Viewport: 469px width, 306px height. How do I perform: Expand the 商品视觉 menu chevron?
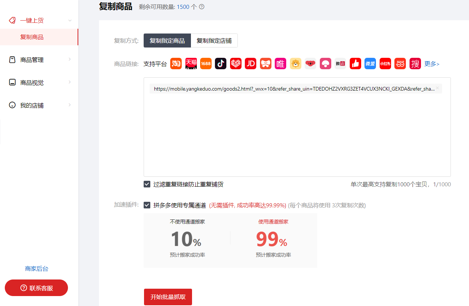70,82
